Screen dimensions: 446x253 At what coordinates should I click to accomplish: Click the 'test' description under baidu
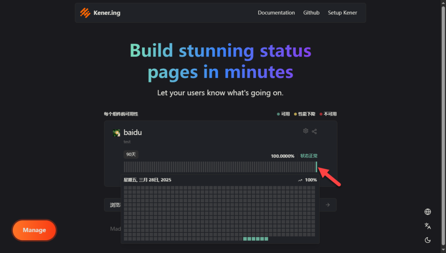point(127,142)
